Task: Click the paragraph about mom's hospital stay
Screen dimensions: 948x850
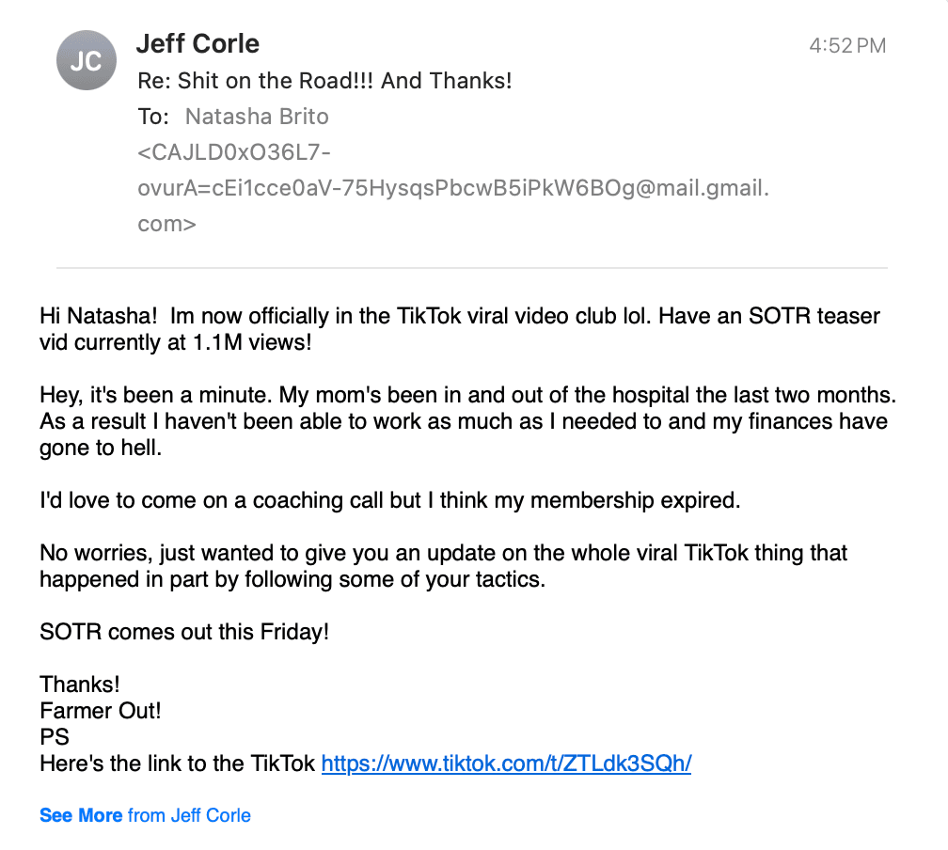Action: point(468,421)
